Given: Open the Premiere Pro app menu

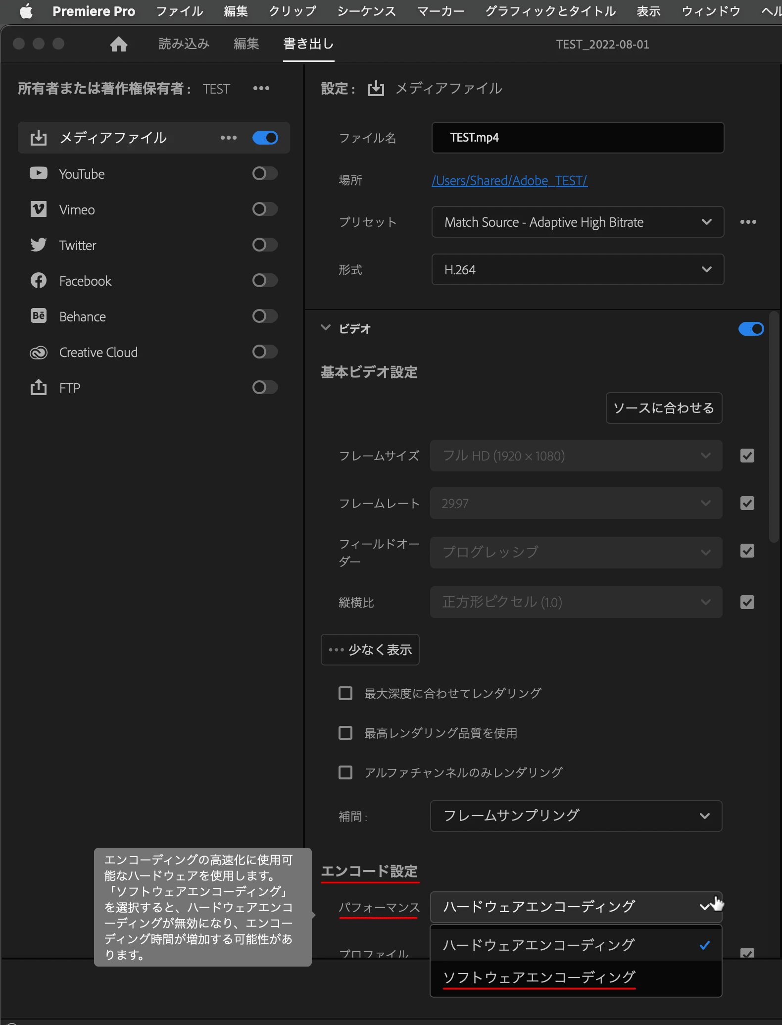Looking at the screenshot, I should tap(94, 11).
